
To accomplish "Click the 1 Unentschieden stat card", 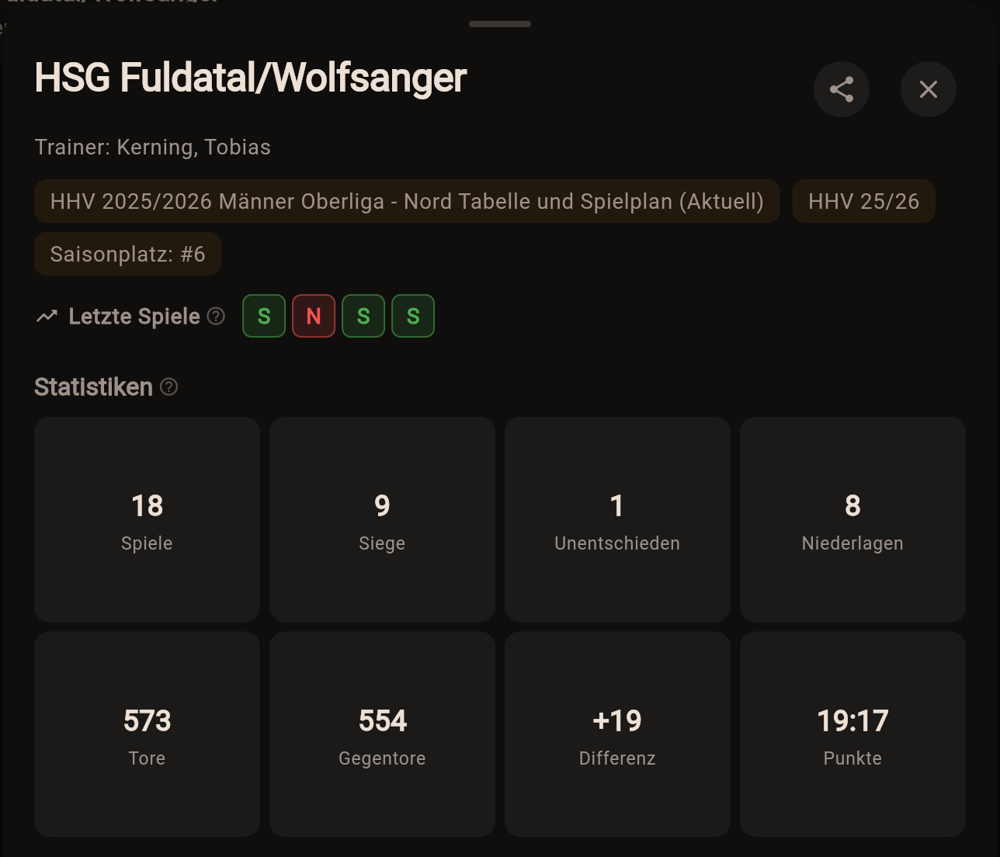I will coord(617,519).
